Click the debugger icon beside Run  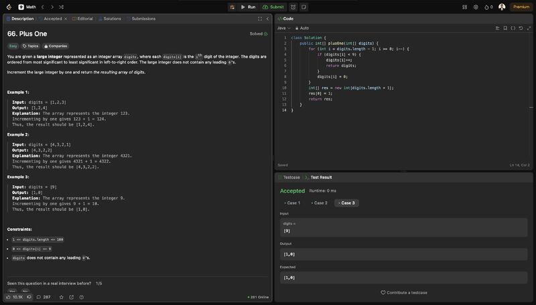point(232,7)
